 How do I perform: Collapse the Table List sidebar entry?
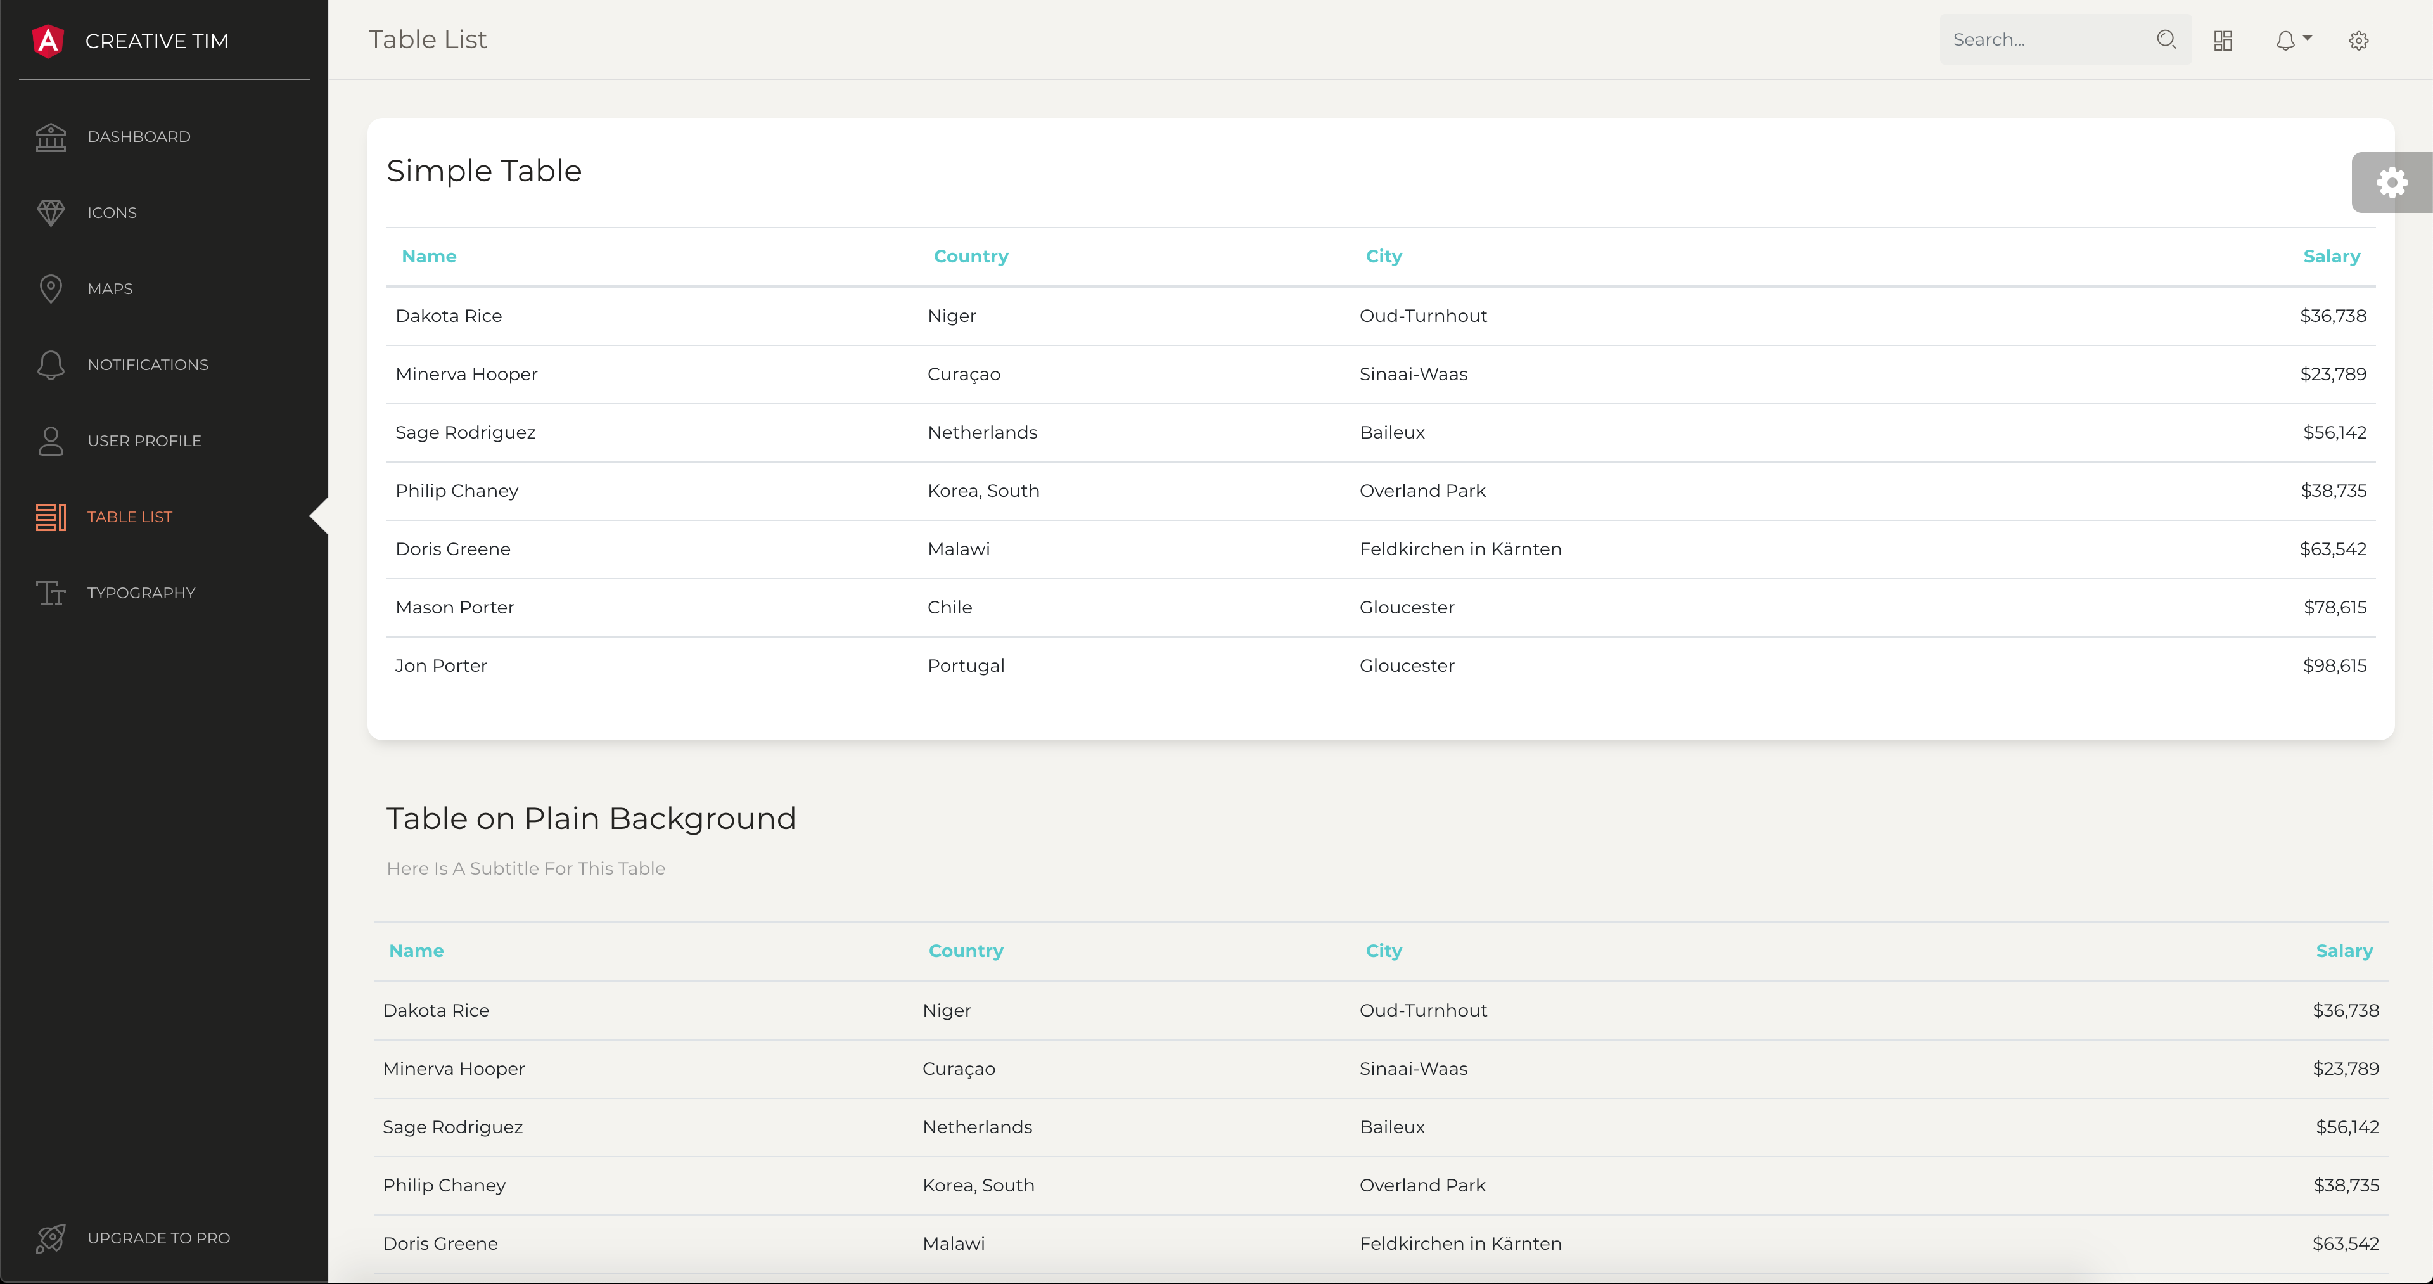click(x=129, y=516)
